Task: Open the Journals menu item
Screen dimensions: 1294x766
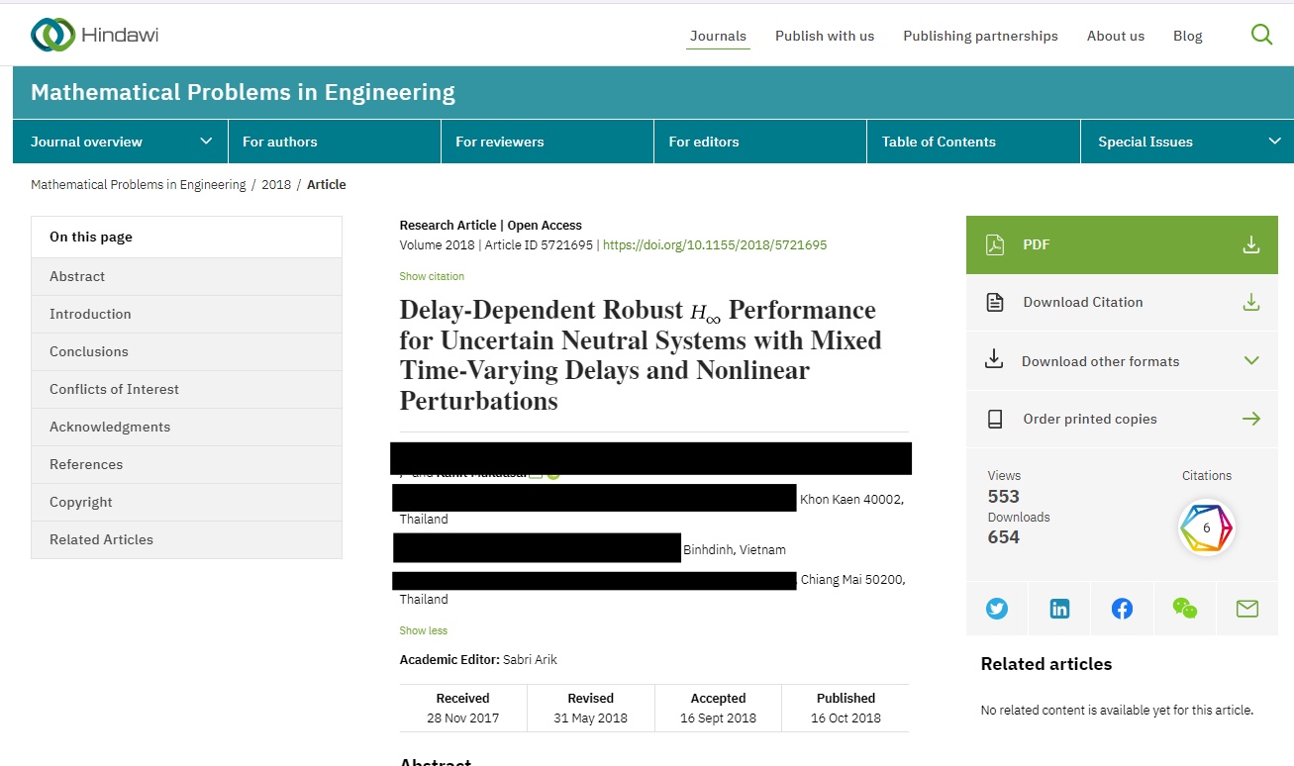Action: point(718,36)
